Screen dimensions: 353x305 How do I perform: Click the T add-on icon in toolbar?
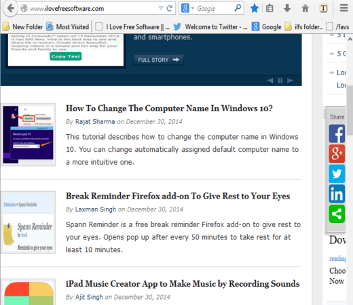click(323, 8)
